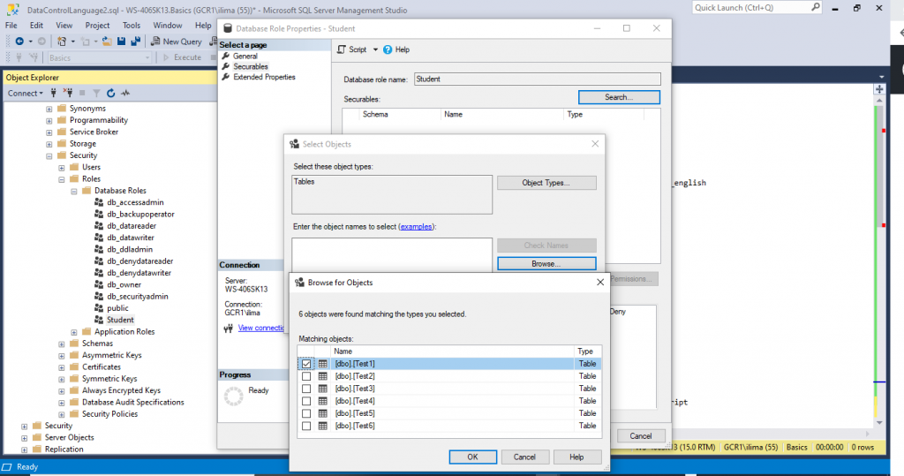The image size is (904, 476).
Task: Click the db_datareader role icon
Action: click(99, 225)
